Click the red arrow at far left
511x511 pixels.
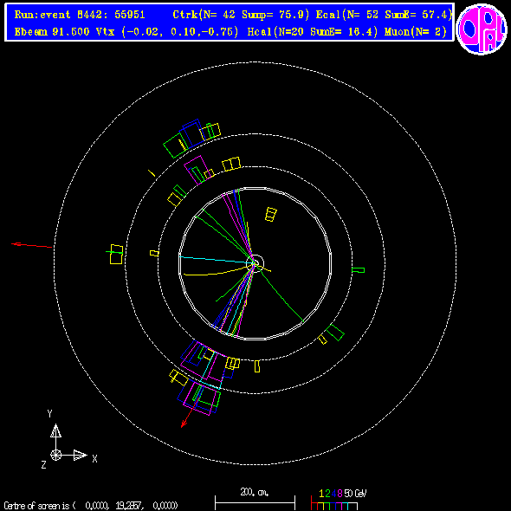click(31, 245)
